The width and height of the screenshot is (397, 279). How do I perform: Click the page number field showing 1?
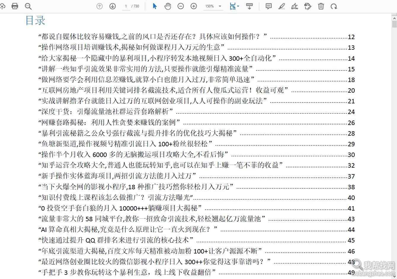(x=126, y=6)
